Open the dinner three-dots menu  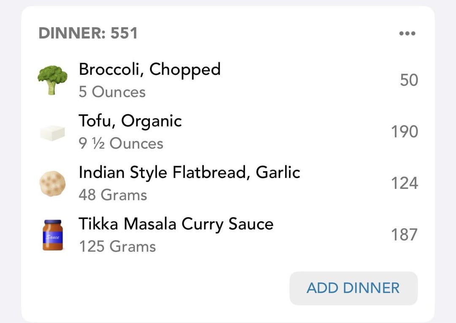(407, 33)
